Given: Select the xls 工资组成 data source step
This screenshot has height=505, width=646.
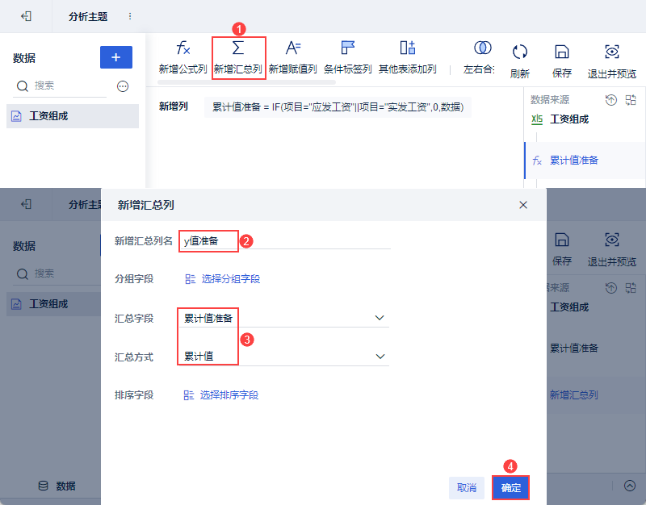Looking at the screenshot, I should (x=560, y=119).
